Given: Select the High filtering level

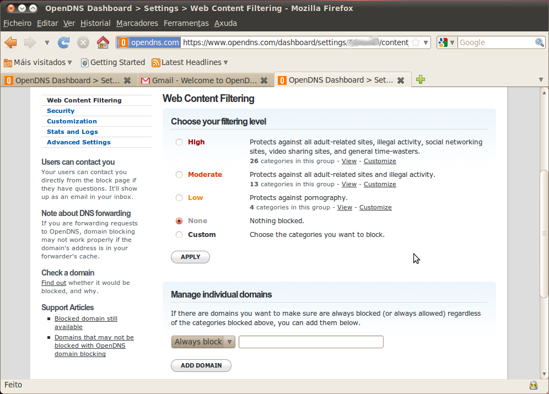Looking at the screenshot, I should click(x=179, y=142).
